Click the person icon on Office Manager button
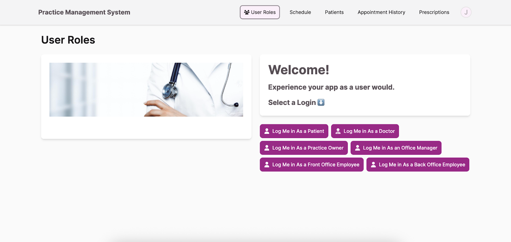511x242 pixels. [x=357, y=148]
